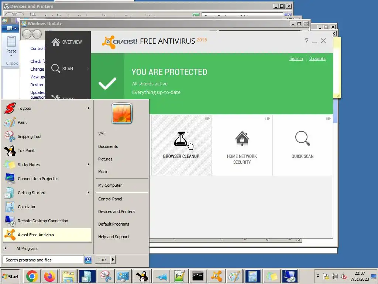Image resolution: width=378 pixels, height=284 pixels.
Task: Open the Overview section in Avast sidebar
Action: (67, 42)
